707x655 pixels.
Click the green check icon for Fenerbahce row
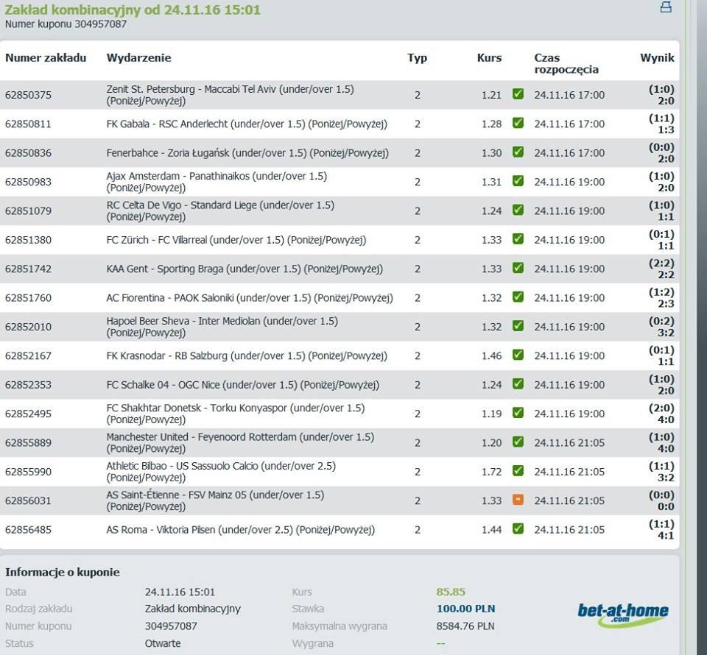click(518, 152)
